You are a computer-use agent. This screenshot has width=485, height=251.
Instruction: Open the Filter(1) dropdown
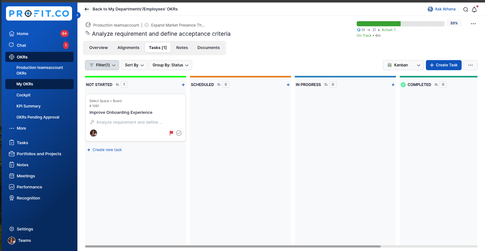pyautogui.click(x=102, y=65)
